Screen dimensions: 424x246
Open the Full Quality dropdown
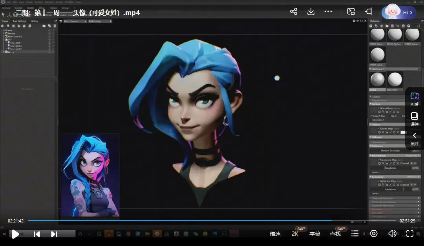[100, 21]
